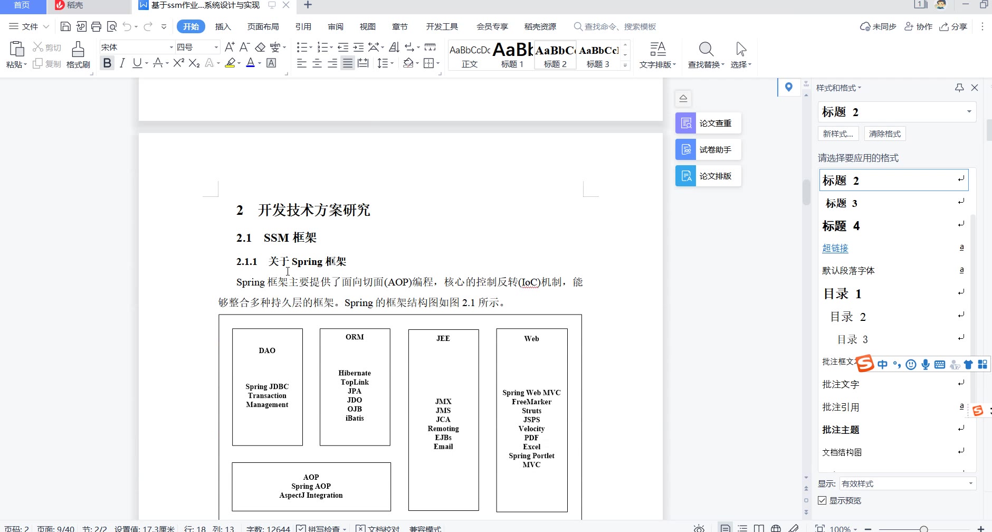Screen dimensions: 992x532
Task: Click the 新样式... button
Action: (x=838, y=134)
